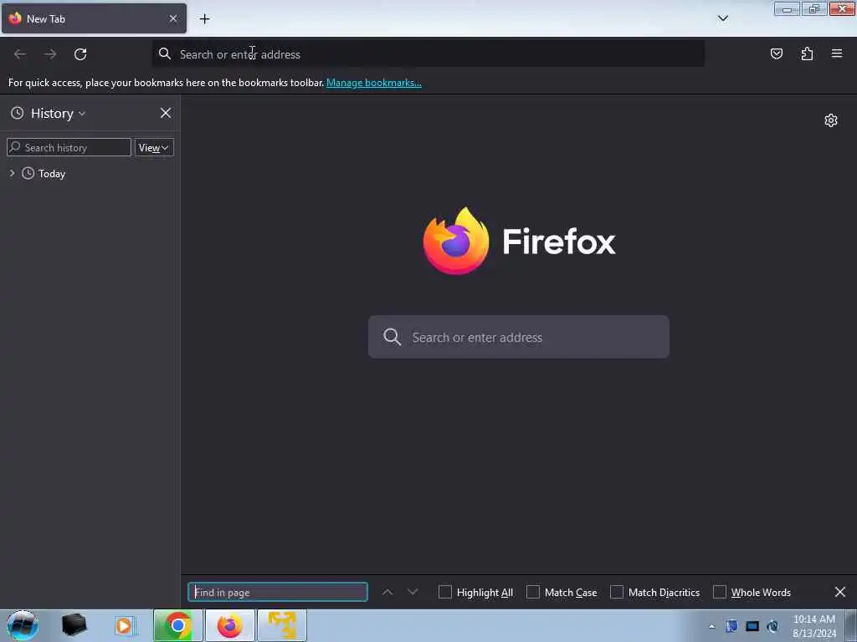Open the Firefox application hamburger menu

(837, 53)
